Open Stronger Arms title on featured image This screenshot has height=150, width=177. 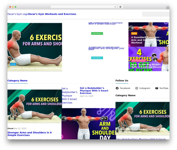coord(36,68)
